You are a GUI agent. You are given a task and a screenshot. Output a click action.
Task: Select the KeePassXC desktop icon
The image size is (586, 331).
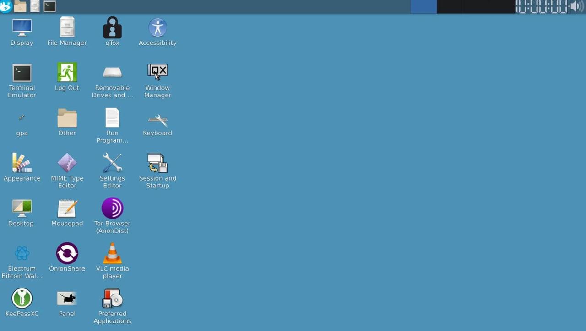pyautogui.click(x=22, y=299)
